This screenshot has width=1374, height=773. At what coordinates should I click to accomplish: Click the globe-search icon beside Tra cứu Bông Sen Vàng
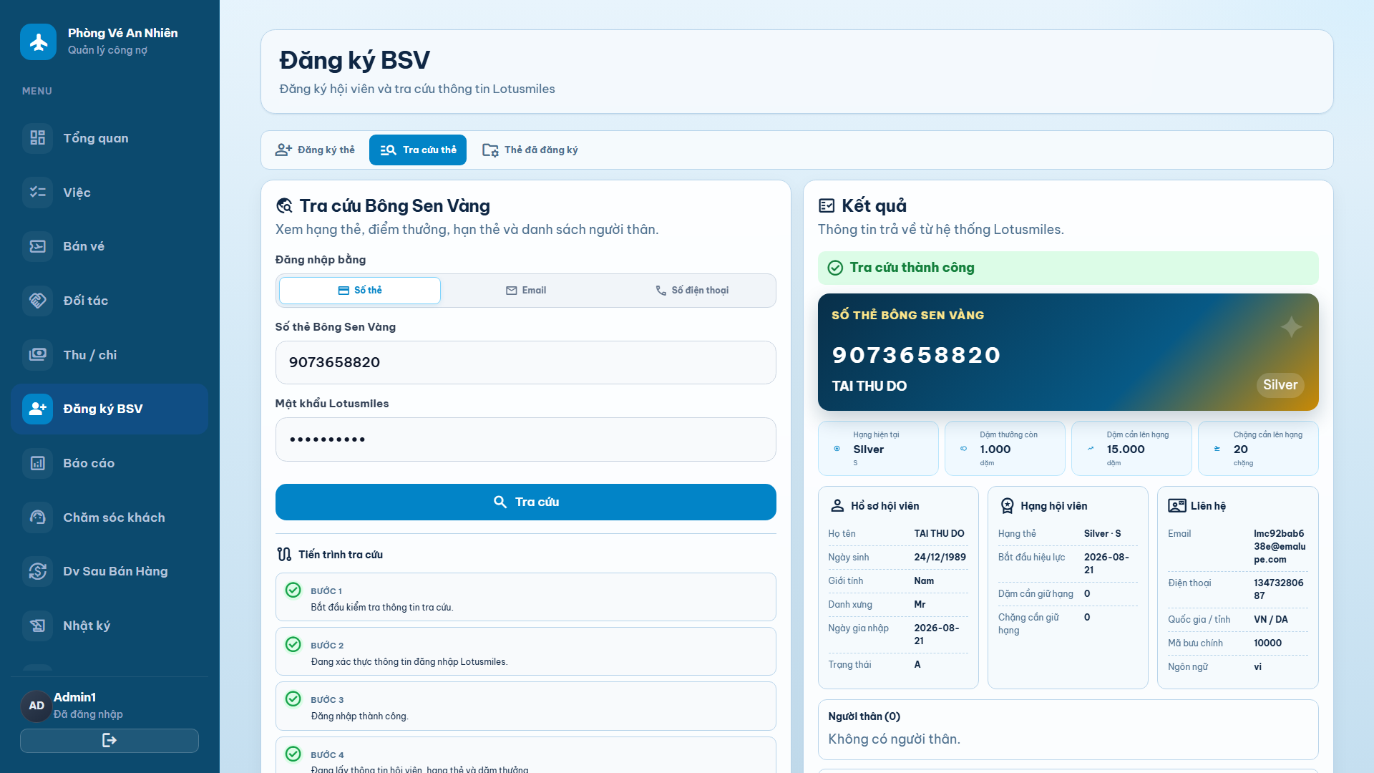(x=284, y=206)
